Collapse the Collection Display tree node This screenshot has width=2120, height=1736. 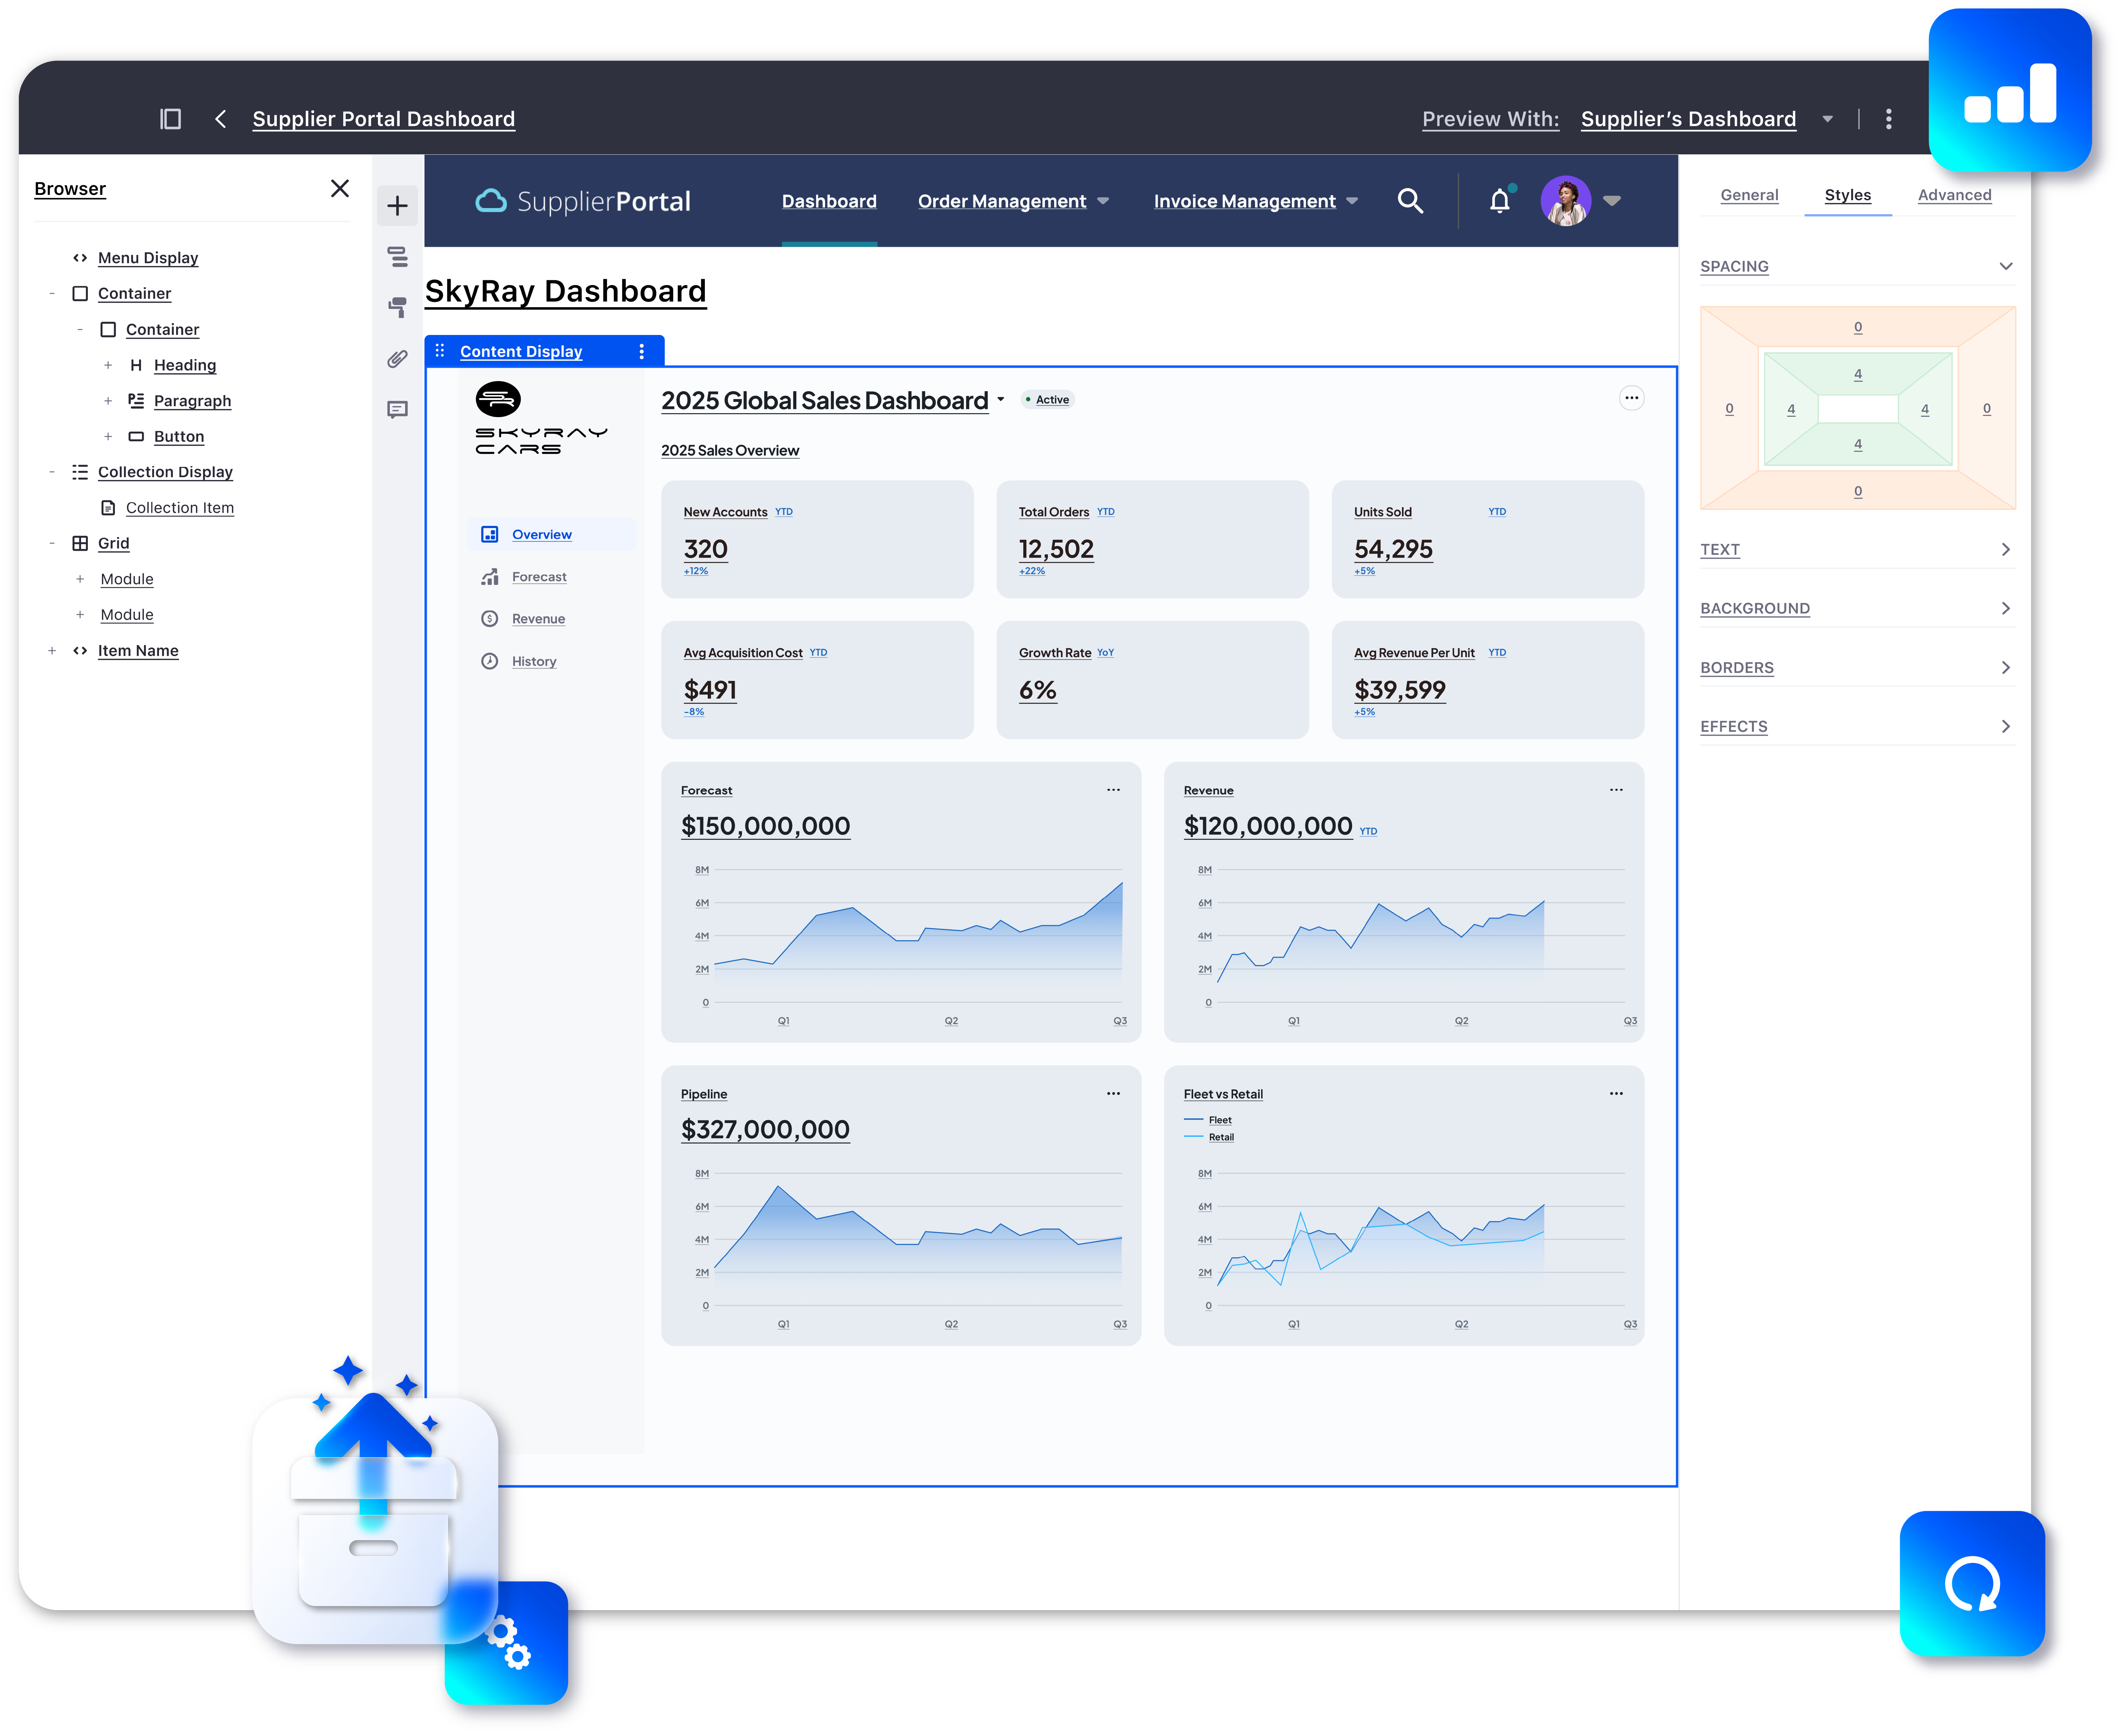click(52, 472)
